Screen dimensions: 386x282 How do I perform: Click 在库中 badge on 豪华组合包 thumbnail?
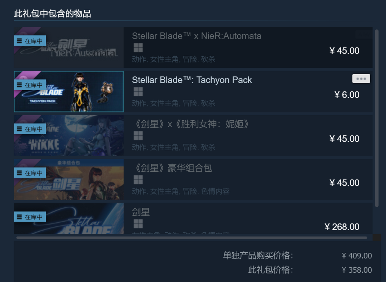point(30,173)
